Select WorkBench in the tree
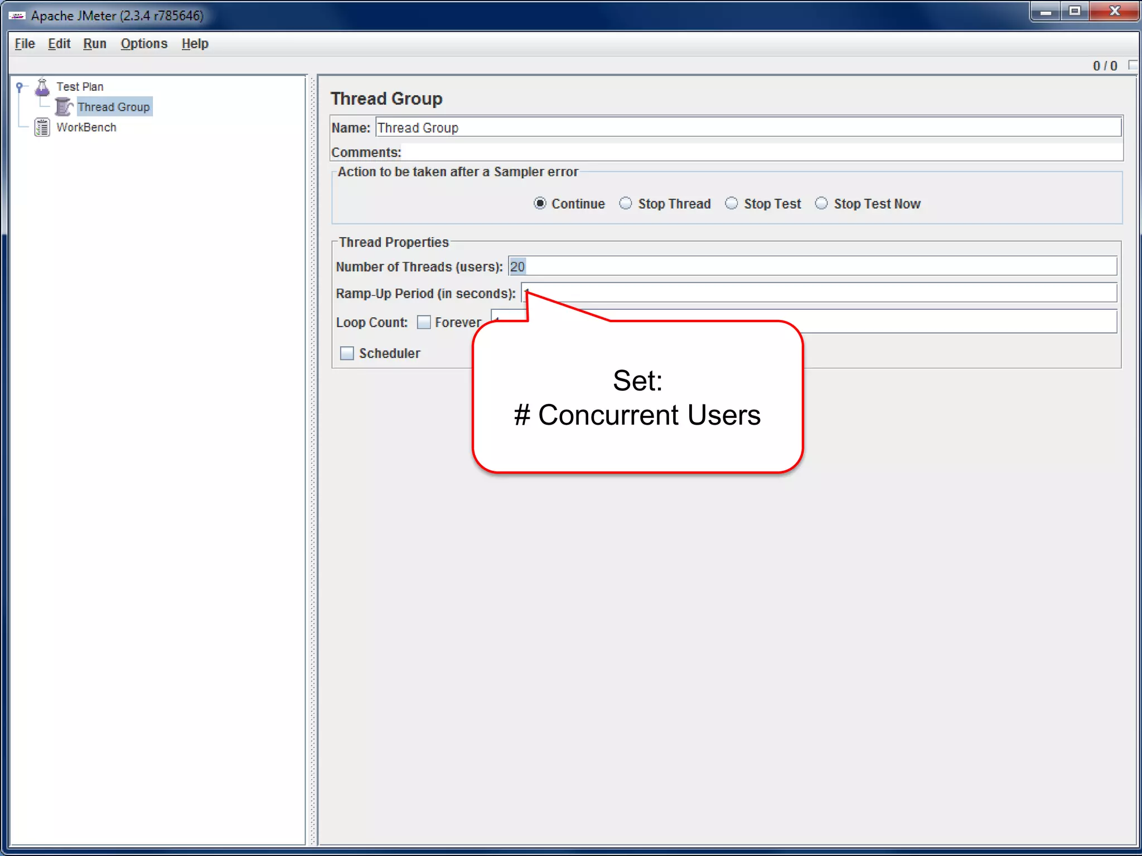The height and width of the screenshot is (856, 1142). pos(86,127)
